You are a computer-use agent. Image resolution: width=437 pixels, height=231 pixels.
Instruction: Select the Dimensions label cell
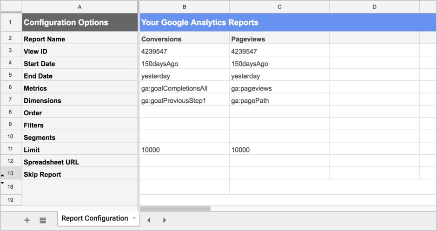coord(79,99)
